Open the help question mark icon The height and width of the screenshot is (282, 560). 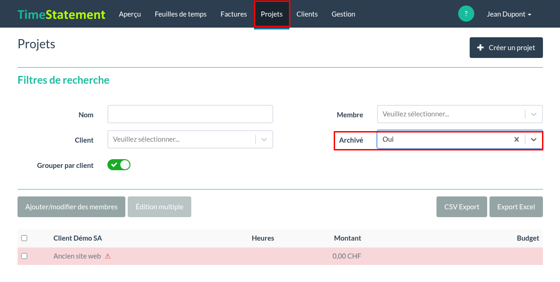tap(466, 14)
